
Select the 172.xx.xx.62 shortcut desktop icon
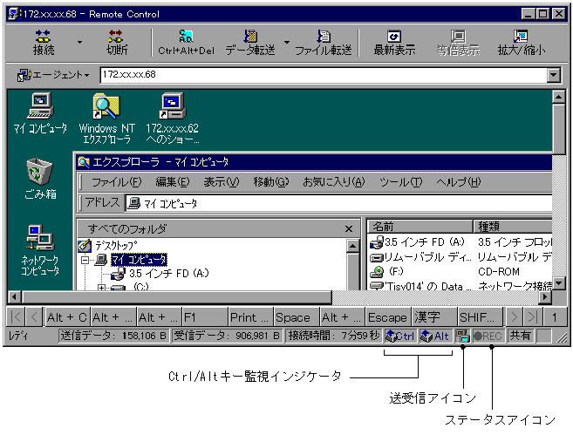(x=172, y=118)
